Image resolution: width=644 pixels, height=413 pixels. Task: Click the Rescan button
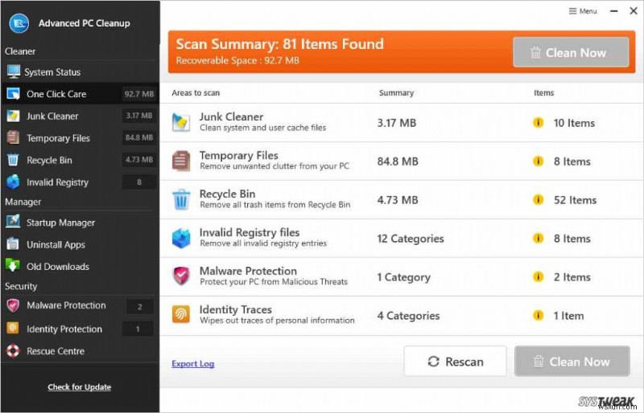[x=455, y=362]
